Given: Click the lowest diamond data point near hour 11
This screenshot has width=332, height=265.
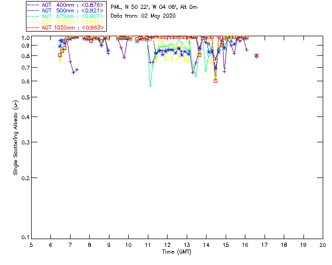Looking at the screenshot, I should 150,85.
